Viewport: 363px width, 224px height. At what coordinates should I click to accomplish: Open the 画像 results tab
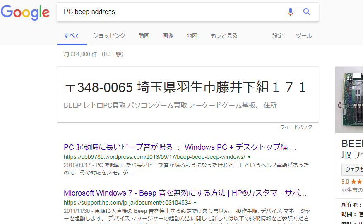click(x=168, y=36)
